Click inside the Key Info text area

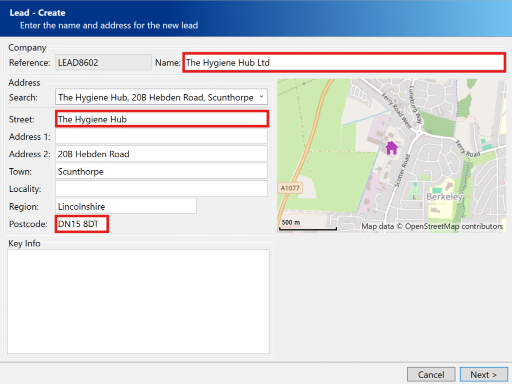[138, 301]
